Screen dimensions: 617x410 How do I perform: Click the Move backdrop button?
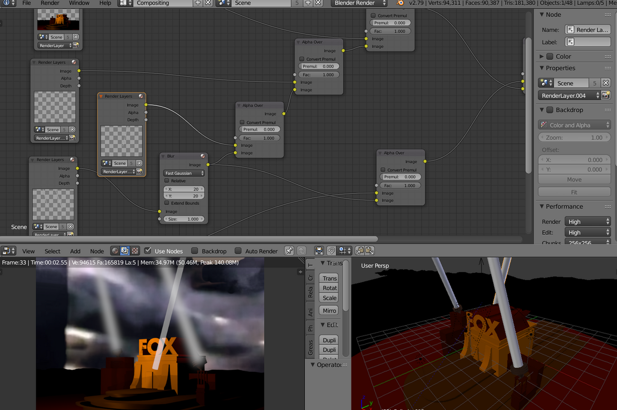575,179
